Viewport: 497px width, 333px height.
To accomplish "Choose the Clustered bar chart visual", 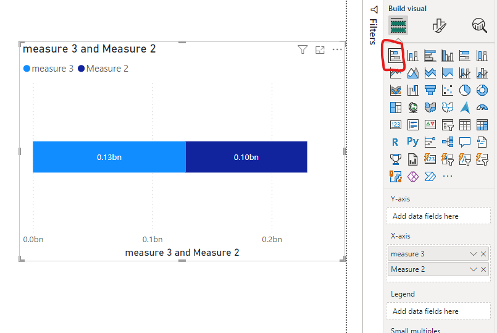I will 430,56.
